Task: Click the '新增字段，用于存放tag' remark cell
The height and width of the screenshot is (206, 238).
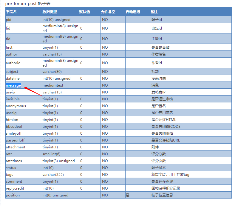Action: click(191, 174)
